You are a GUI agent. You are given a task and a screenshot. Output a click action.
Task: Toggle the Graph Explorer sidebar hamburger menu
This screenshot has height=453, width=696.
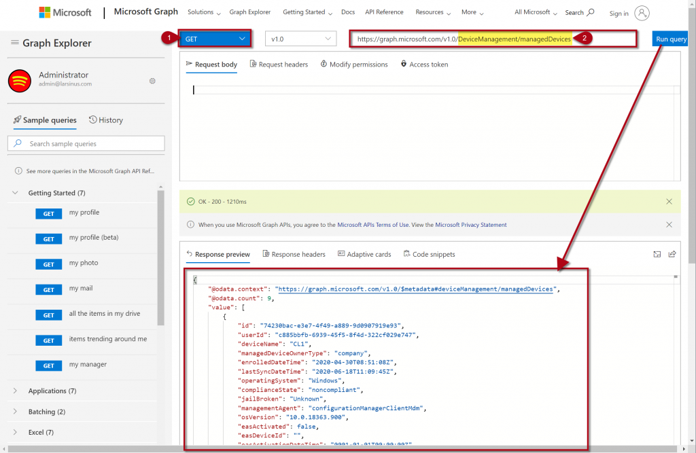point(15,43)
